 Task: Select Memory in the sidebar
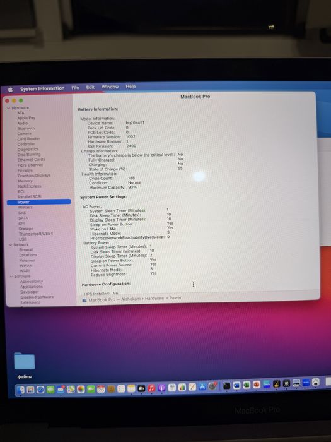(25, 181)
